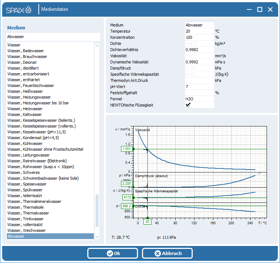Select Wasser, Feuerlöschwasser
This screenshot has height=263, width=280.
50,85
